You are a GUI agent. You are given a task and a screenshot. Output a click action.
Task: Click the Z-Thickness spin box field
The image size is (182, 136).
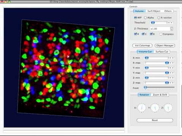[160, 29]
